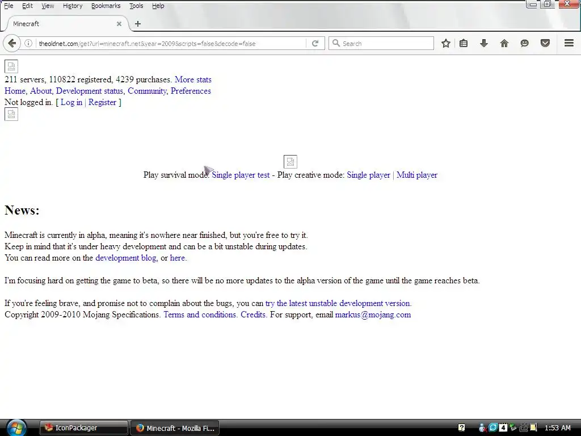The height and width of the screenshot is (436, 581).
Task: Try the latest unstable development version link
Action: 338,303
